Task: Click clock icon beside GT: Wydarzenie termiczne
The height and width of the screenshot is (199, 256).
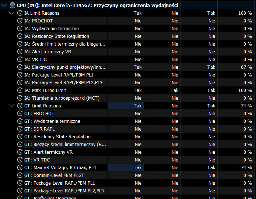Action: tap(20, 121)
